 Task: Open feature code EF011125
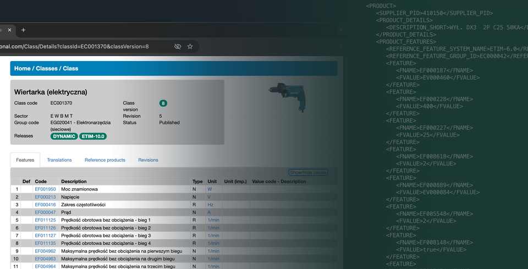(x=46, y=220)
